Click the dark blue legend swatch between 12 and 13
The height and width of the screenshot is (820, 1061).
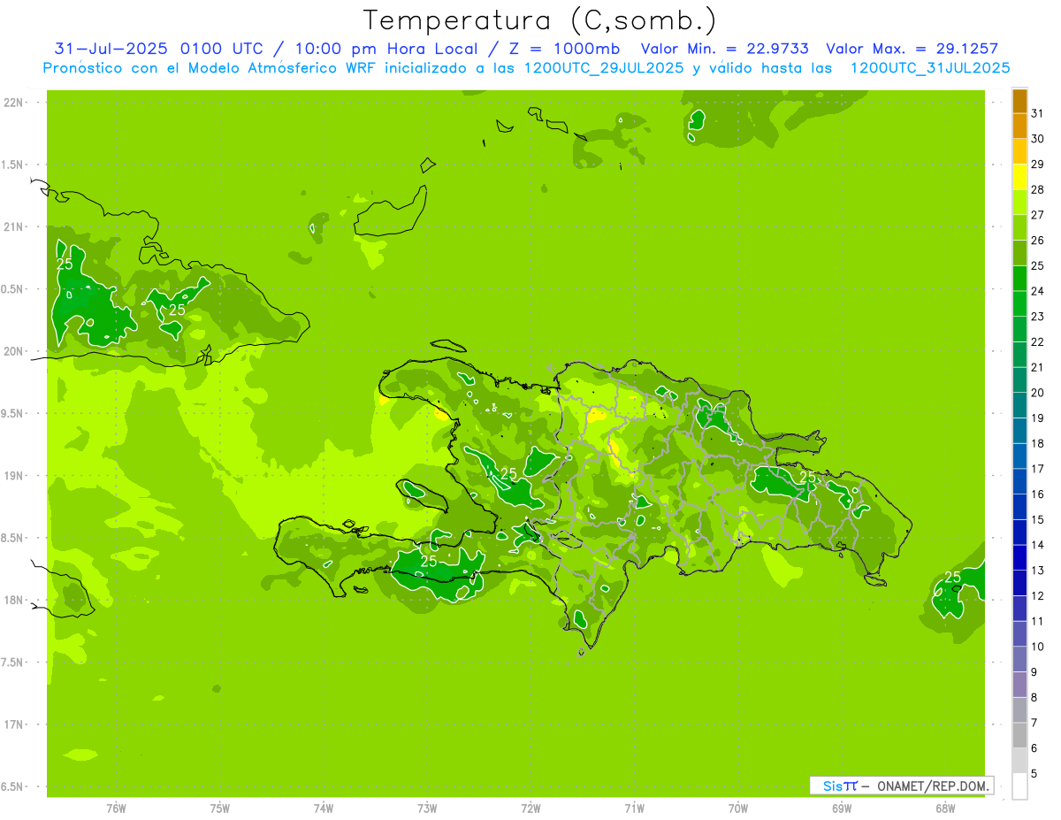pyautogui.click(x=1019, y=583)
